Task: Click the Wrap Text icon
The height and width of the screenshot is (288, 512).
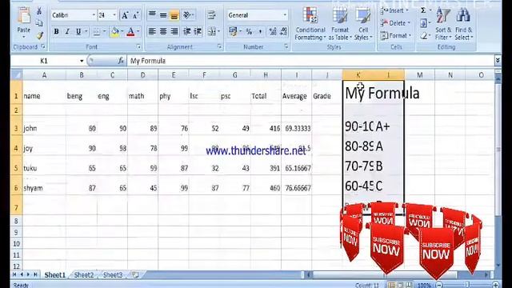Action: tap(211, 14)
